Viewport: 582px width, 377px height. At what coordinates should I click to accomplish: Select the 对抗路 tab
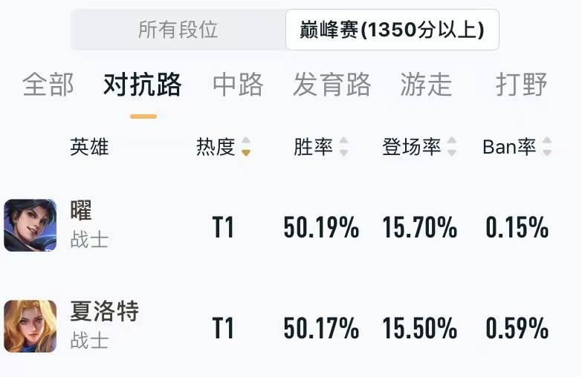143,85
